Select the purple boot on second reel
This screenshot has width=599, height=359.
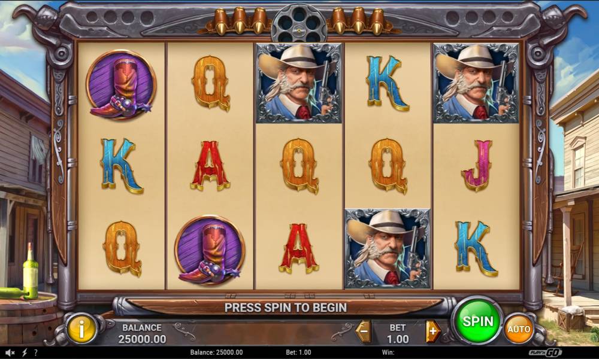210,250
